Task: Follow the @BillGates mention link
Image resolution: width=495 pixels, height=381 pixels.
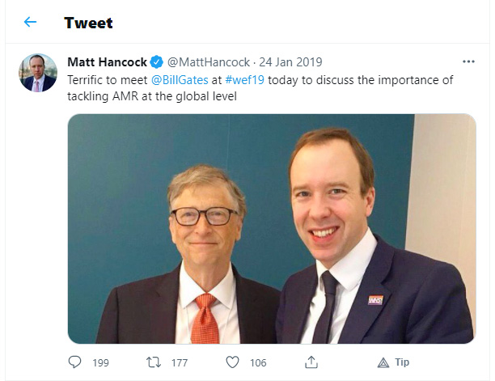Action: tap(180, 80)
